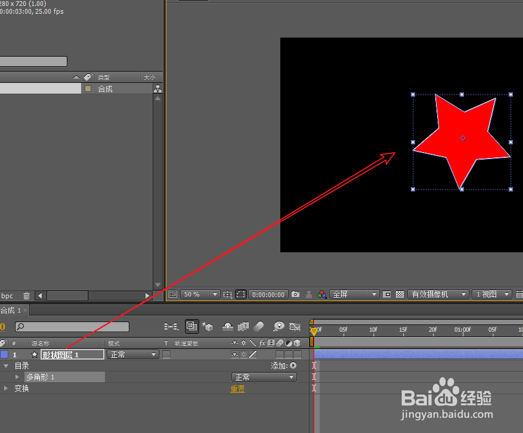523x433 pixels.
Task: Click the delete trash icon in project panel
Action: point(27,296)
